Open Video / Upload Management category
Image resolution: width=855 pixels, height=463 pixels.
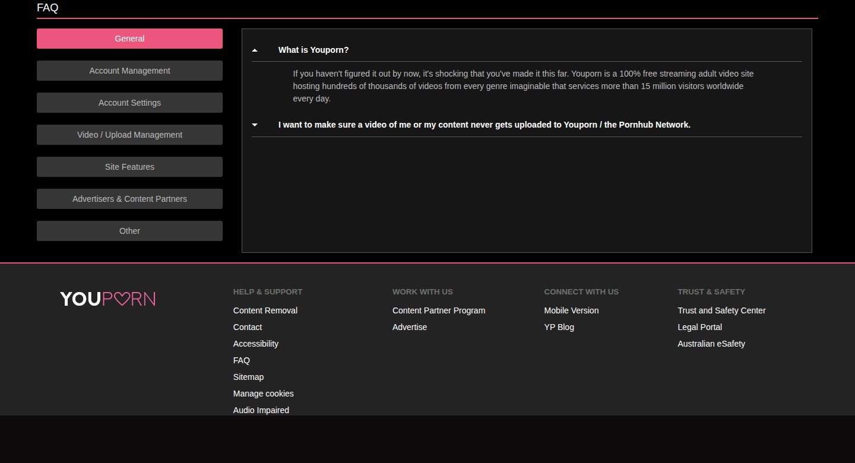[x=129, y=135]
